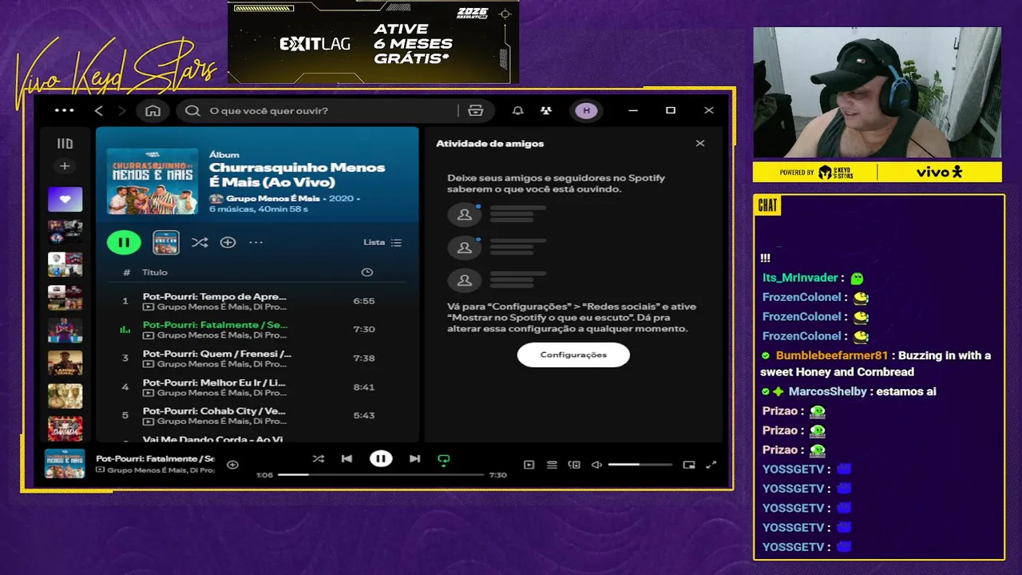This screenshot has width=1022, height=575.
Task: Click elapsed time 1:06 label
Action: [x=264, y=475]
